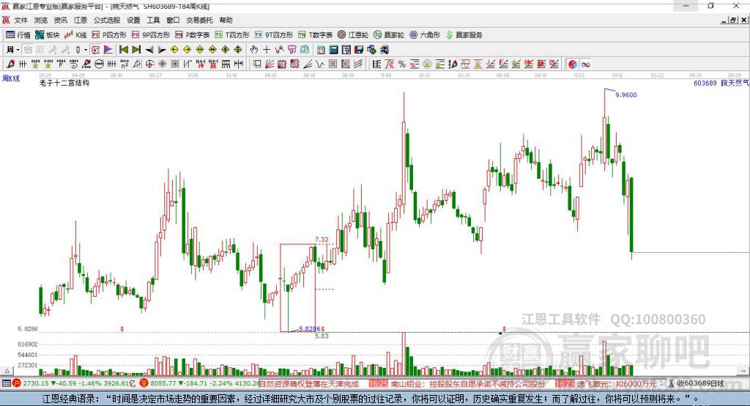750x406 pixels.
Task: Open the 板块 sector view
Action: tap(47, 35)
